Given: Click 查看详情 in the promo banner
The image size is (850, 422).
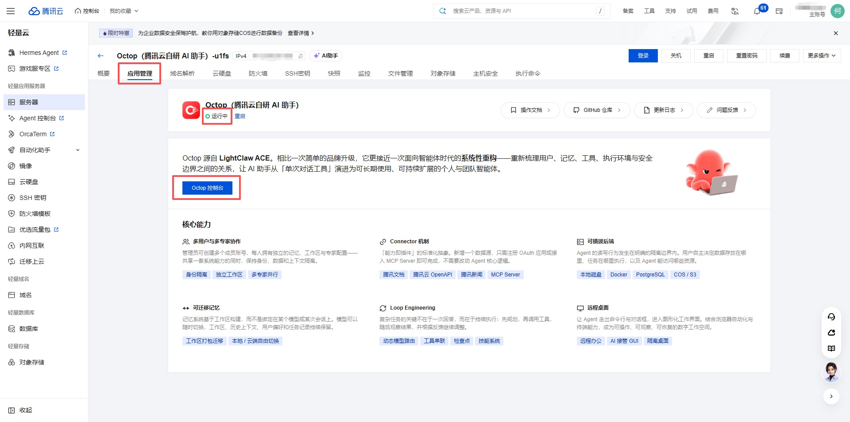Looking at the screenshot, I should [x=301, y=33].
